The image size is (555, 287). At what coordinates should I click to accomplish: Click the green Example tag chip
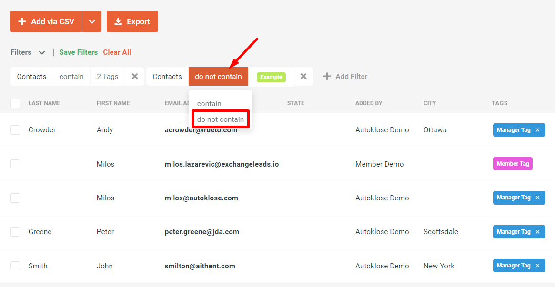point(271,76)
